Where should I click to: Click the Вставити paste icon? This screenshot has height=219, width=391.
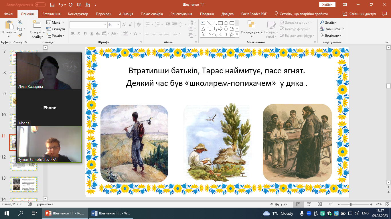tap(9, 25)
